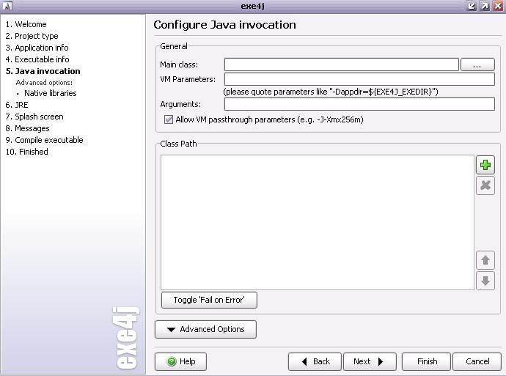This screenshot has width=506, height=376.
Task: Click the move entry down arrow icon
Action: pyautogui.click(x=485, y=281)
